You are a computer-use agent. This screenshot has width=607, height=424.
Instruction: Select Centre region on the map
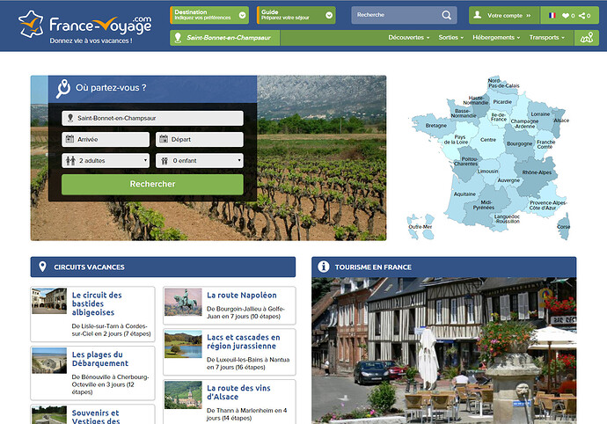pos(488,140)
